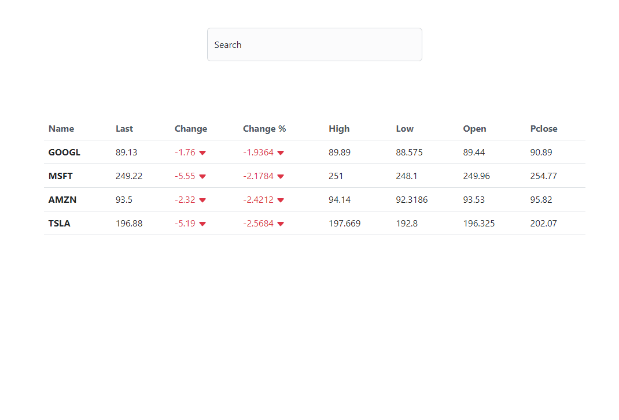Click the Low column header
Screen dimensions: 619x420
(404, 129)
